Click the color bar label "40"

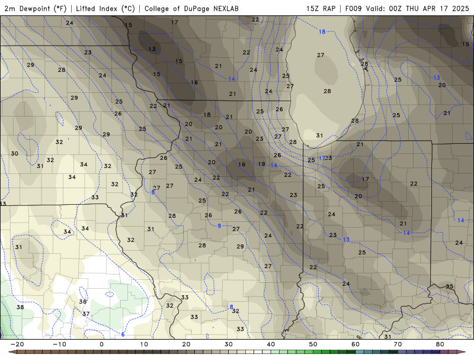(271, 344)
